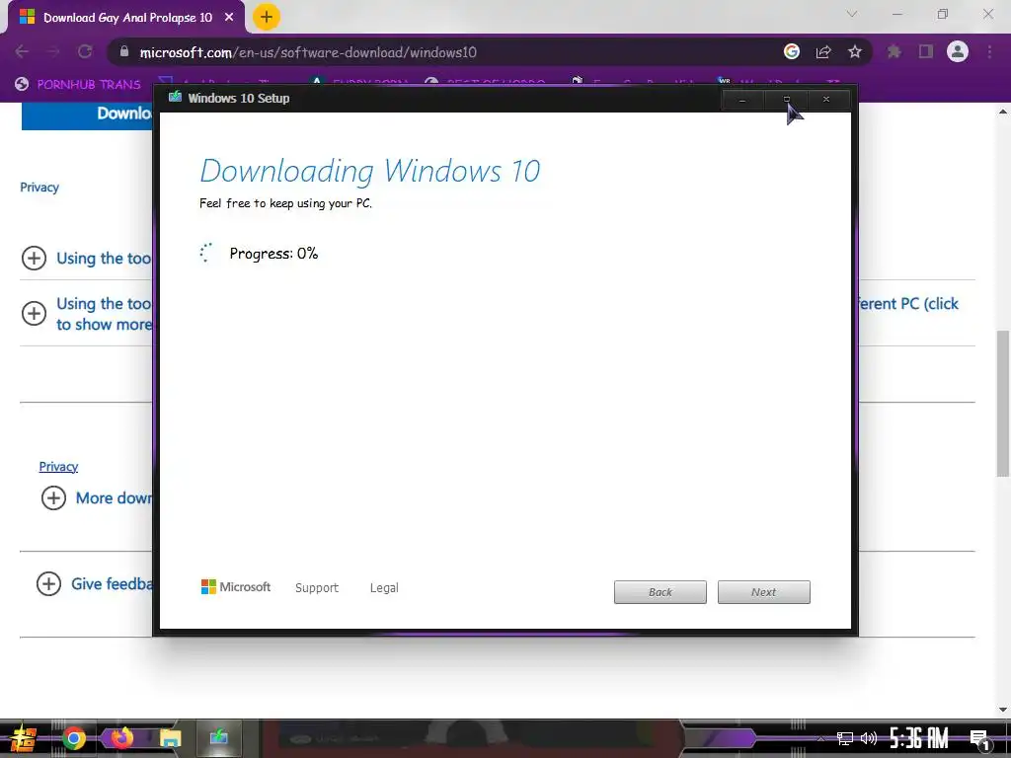Click the Privacy link below the Download button
The image size is (1011, 758).
pyautogui.click(x=39, y=188)
